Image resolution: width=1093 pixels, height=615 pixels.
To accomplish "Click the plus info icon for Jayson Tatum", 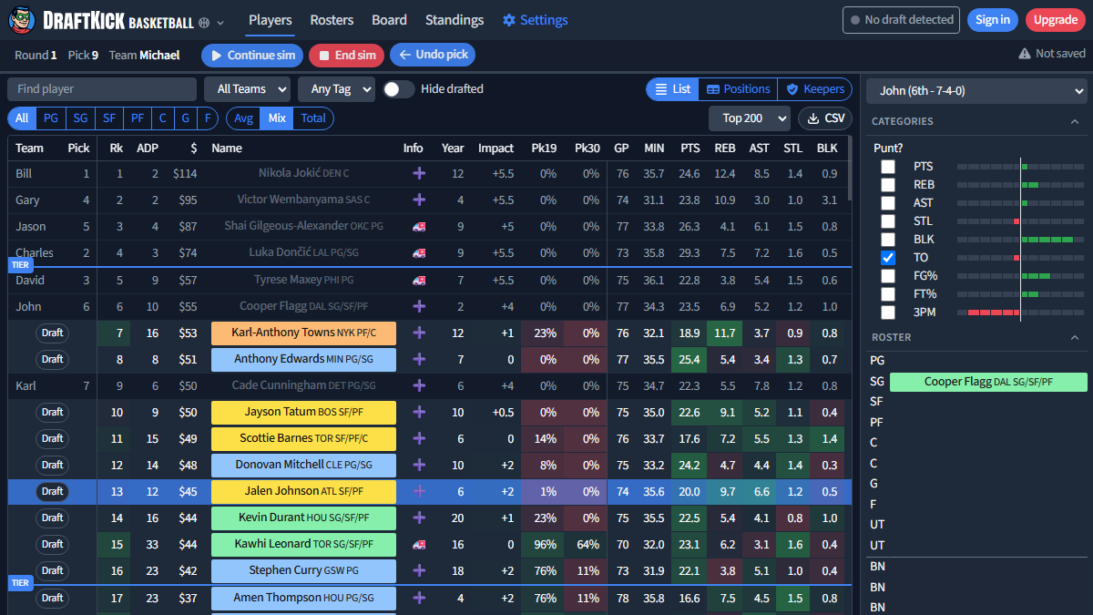I will coord(419,412).
